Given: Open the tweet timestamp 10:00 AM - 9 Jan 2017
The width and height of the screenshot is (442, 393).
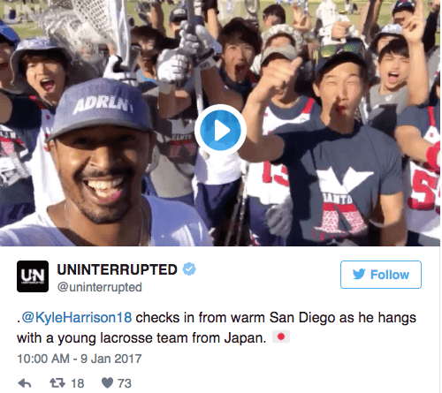Looking at the screenshot, I should [80, 359].
